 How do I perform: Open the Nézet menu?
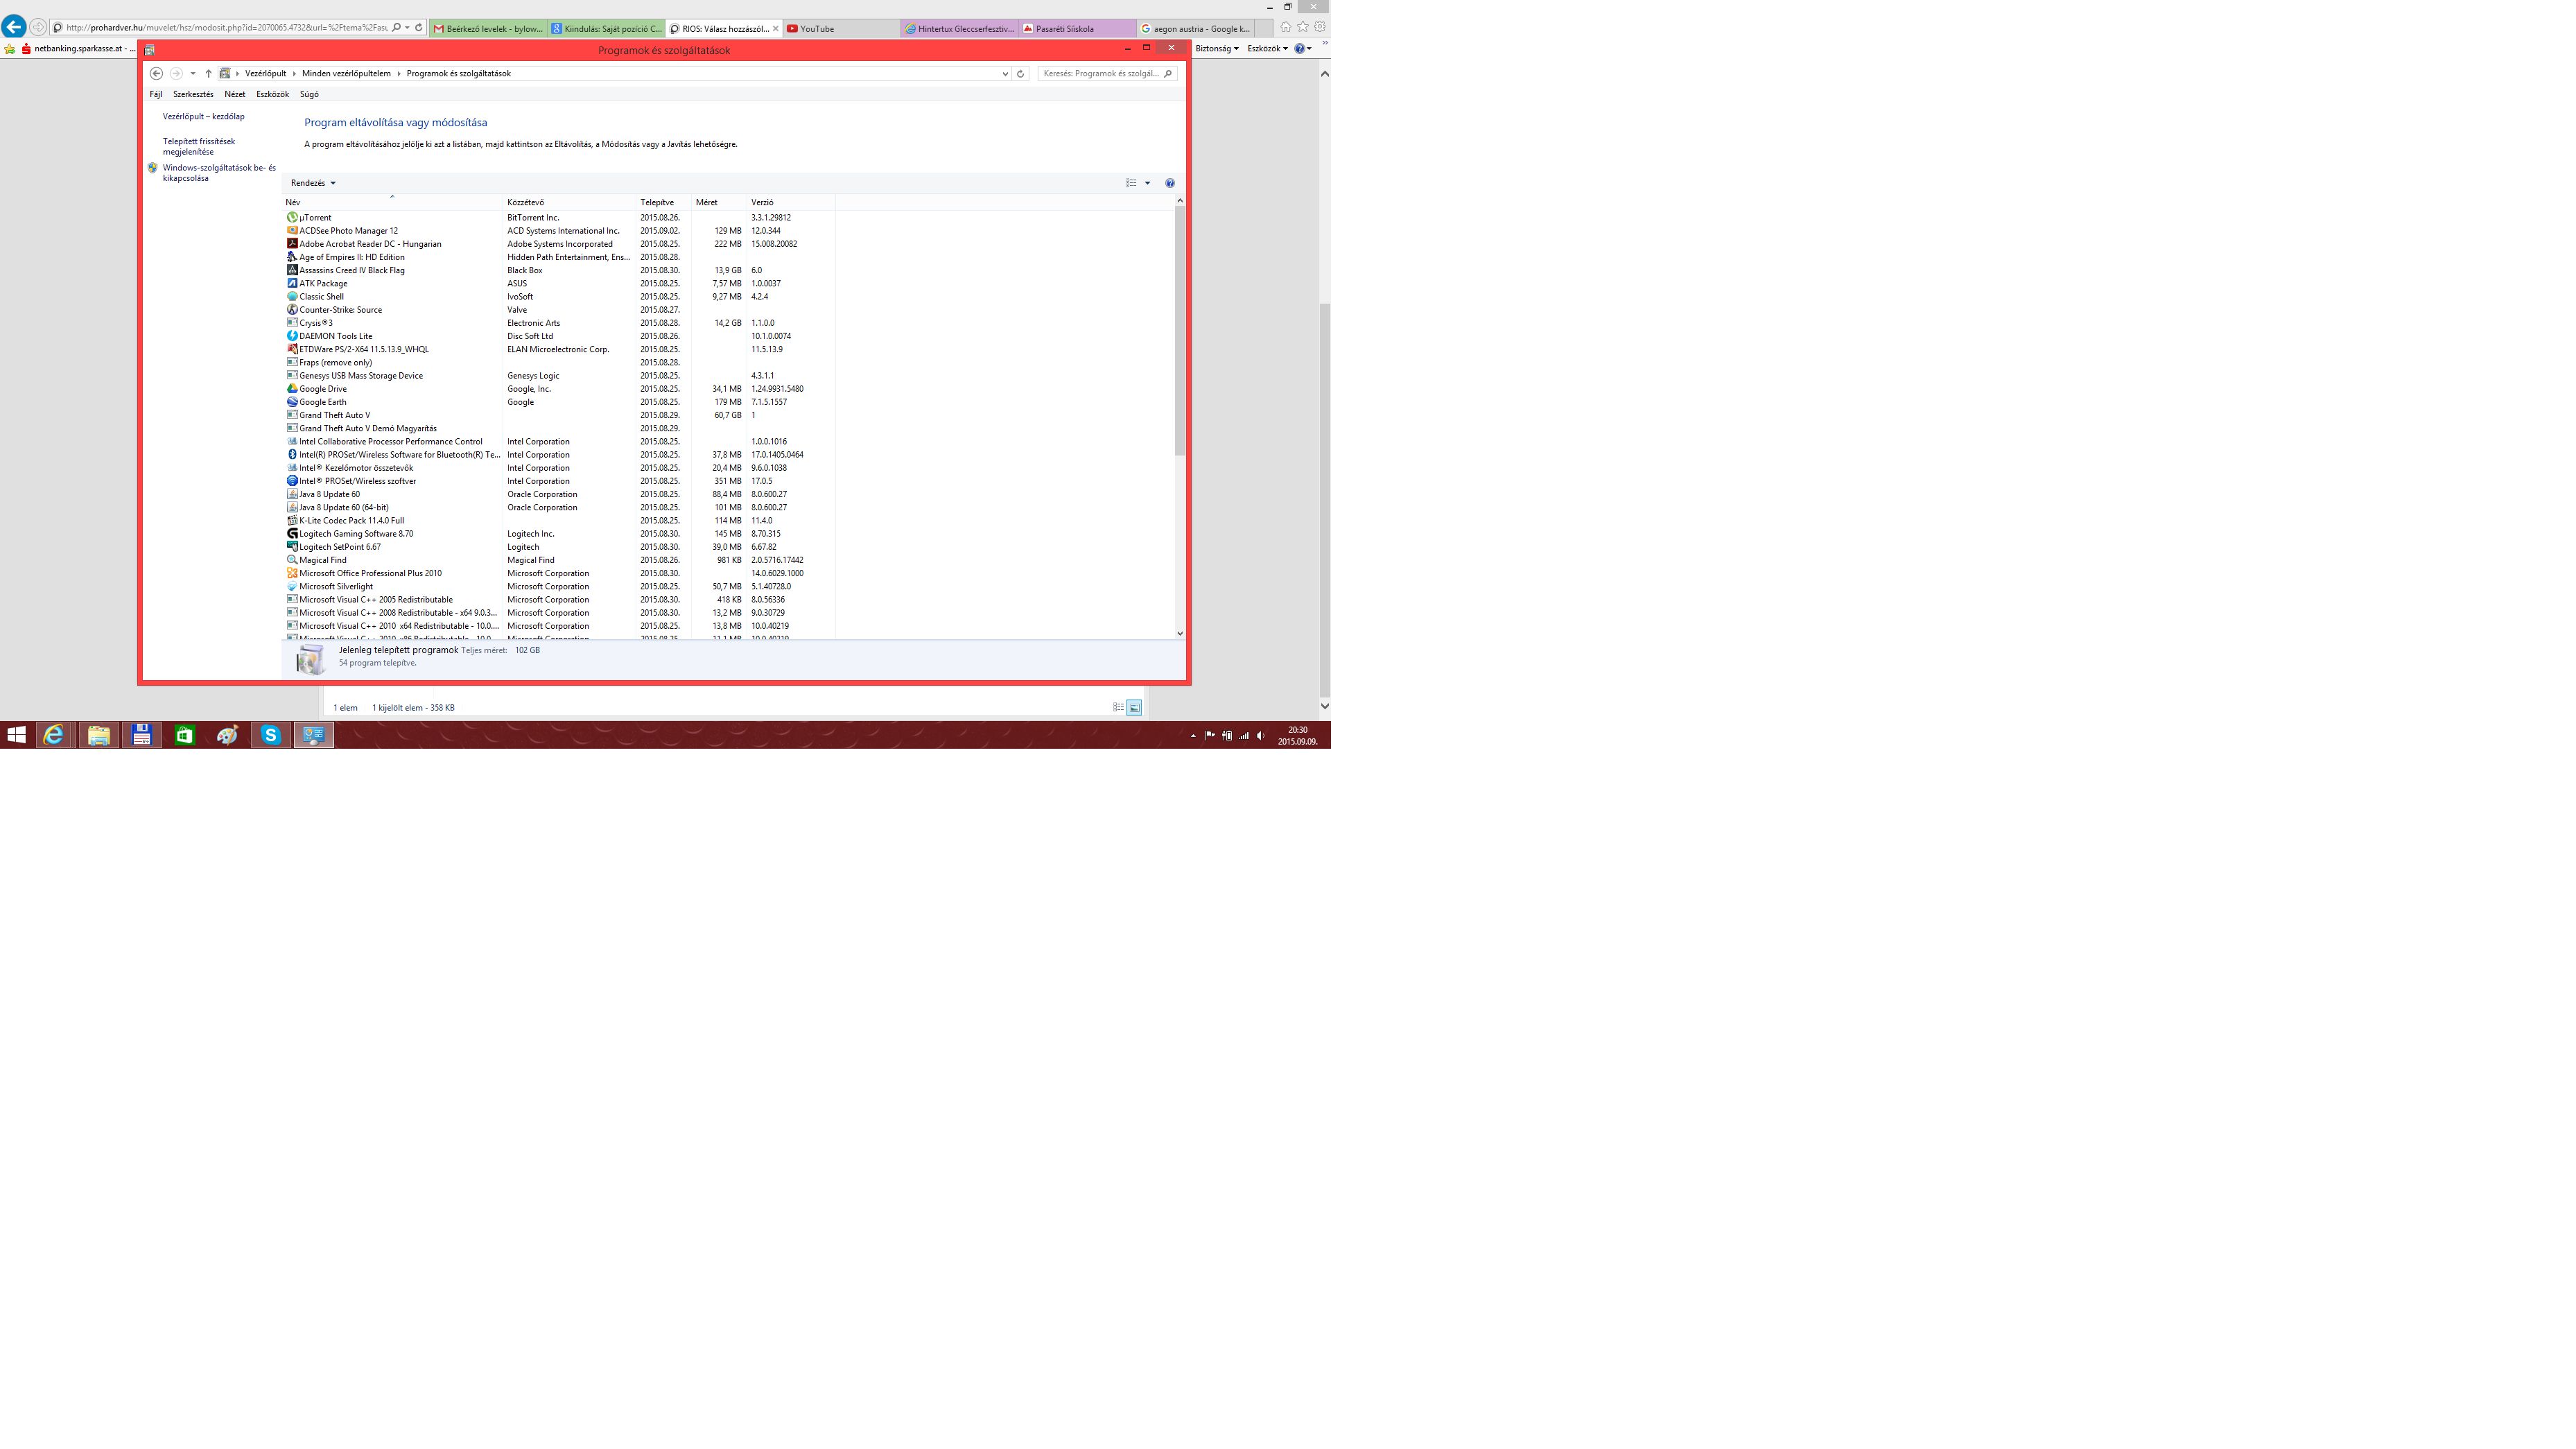pyautogui.click(x=235, y=94)
